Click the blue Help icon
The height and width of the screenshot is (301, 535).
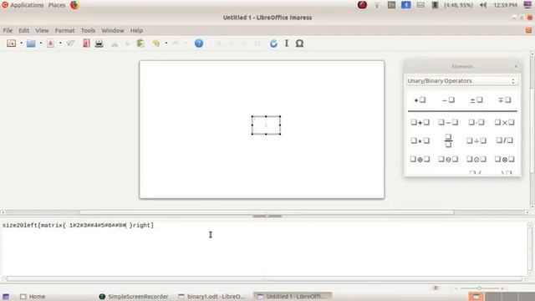tap(199, 43)
